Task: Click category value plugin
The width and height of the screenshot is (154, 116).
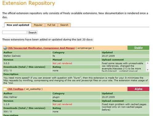Action: click(x=56, y=97)
